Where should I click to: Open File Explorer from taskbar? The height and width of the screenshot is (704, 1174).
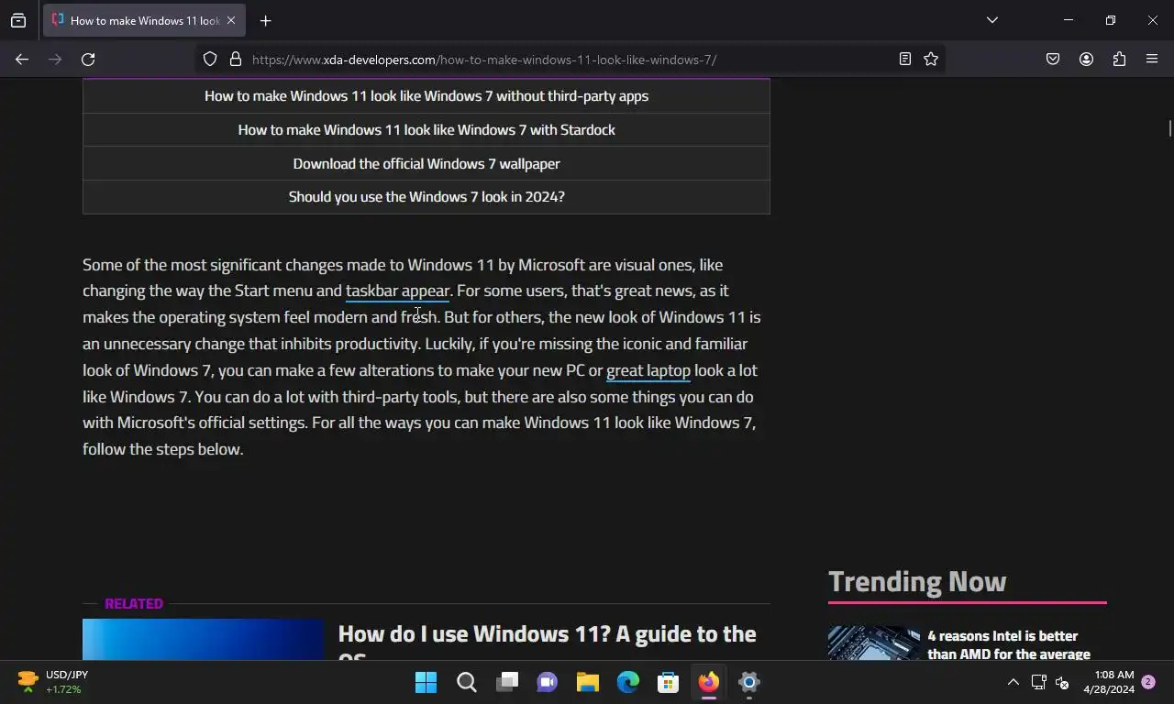coord(588,682)
